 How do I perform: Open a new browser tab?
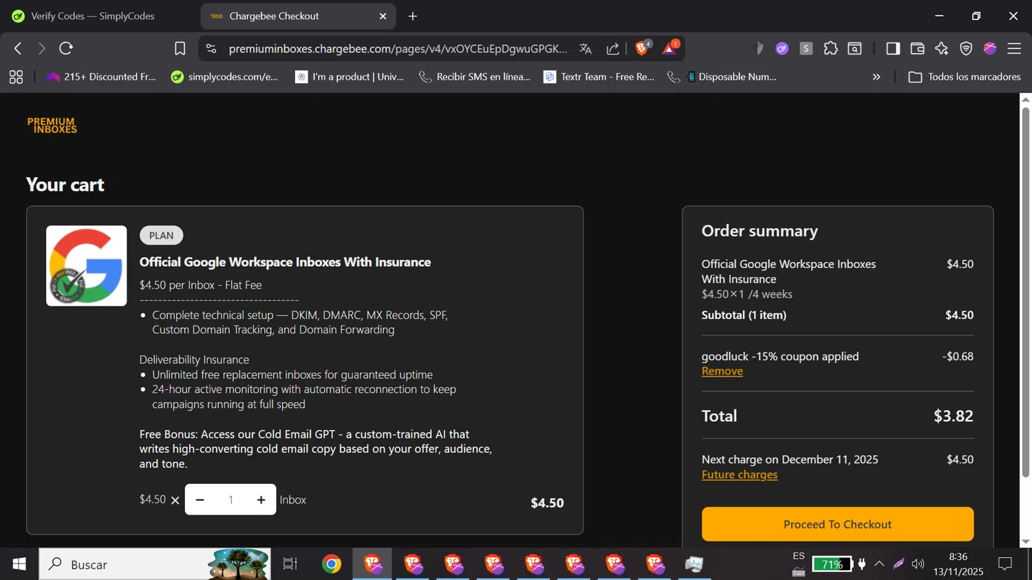413,16
